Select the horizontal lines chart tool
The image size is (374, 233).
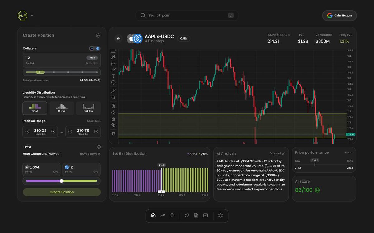113,51
